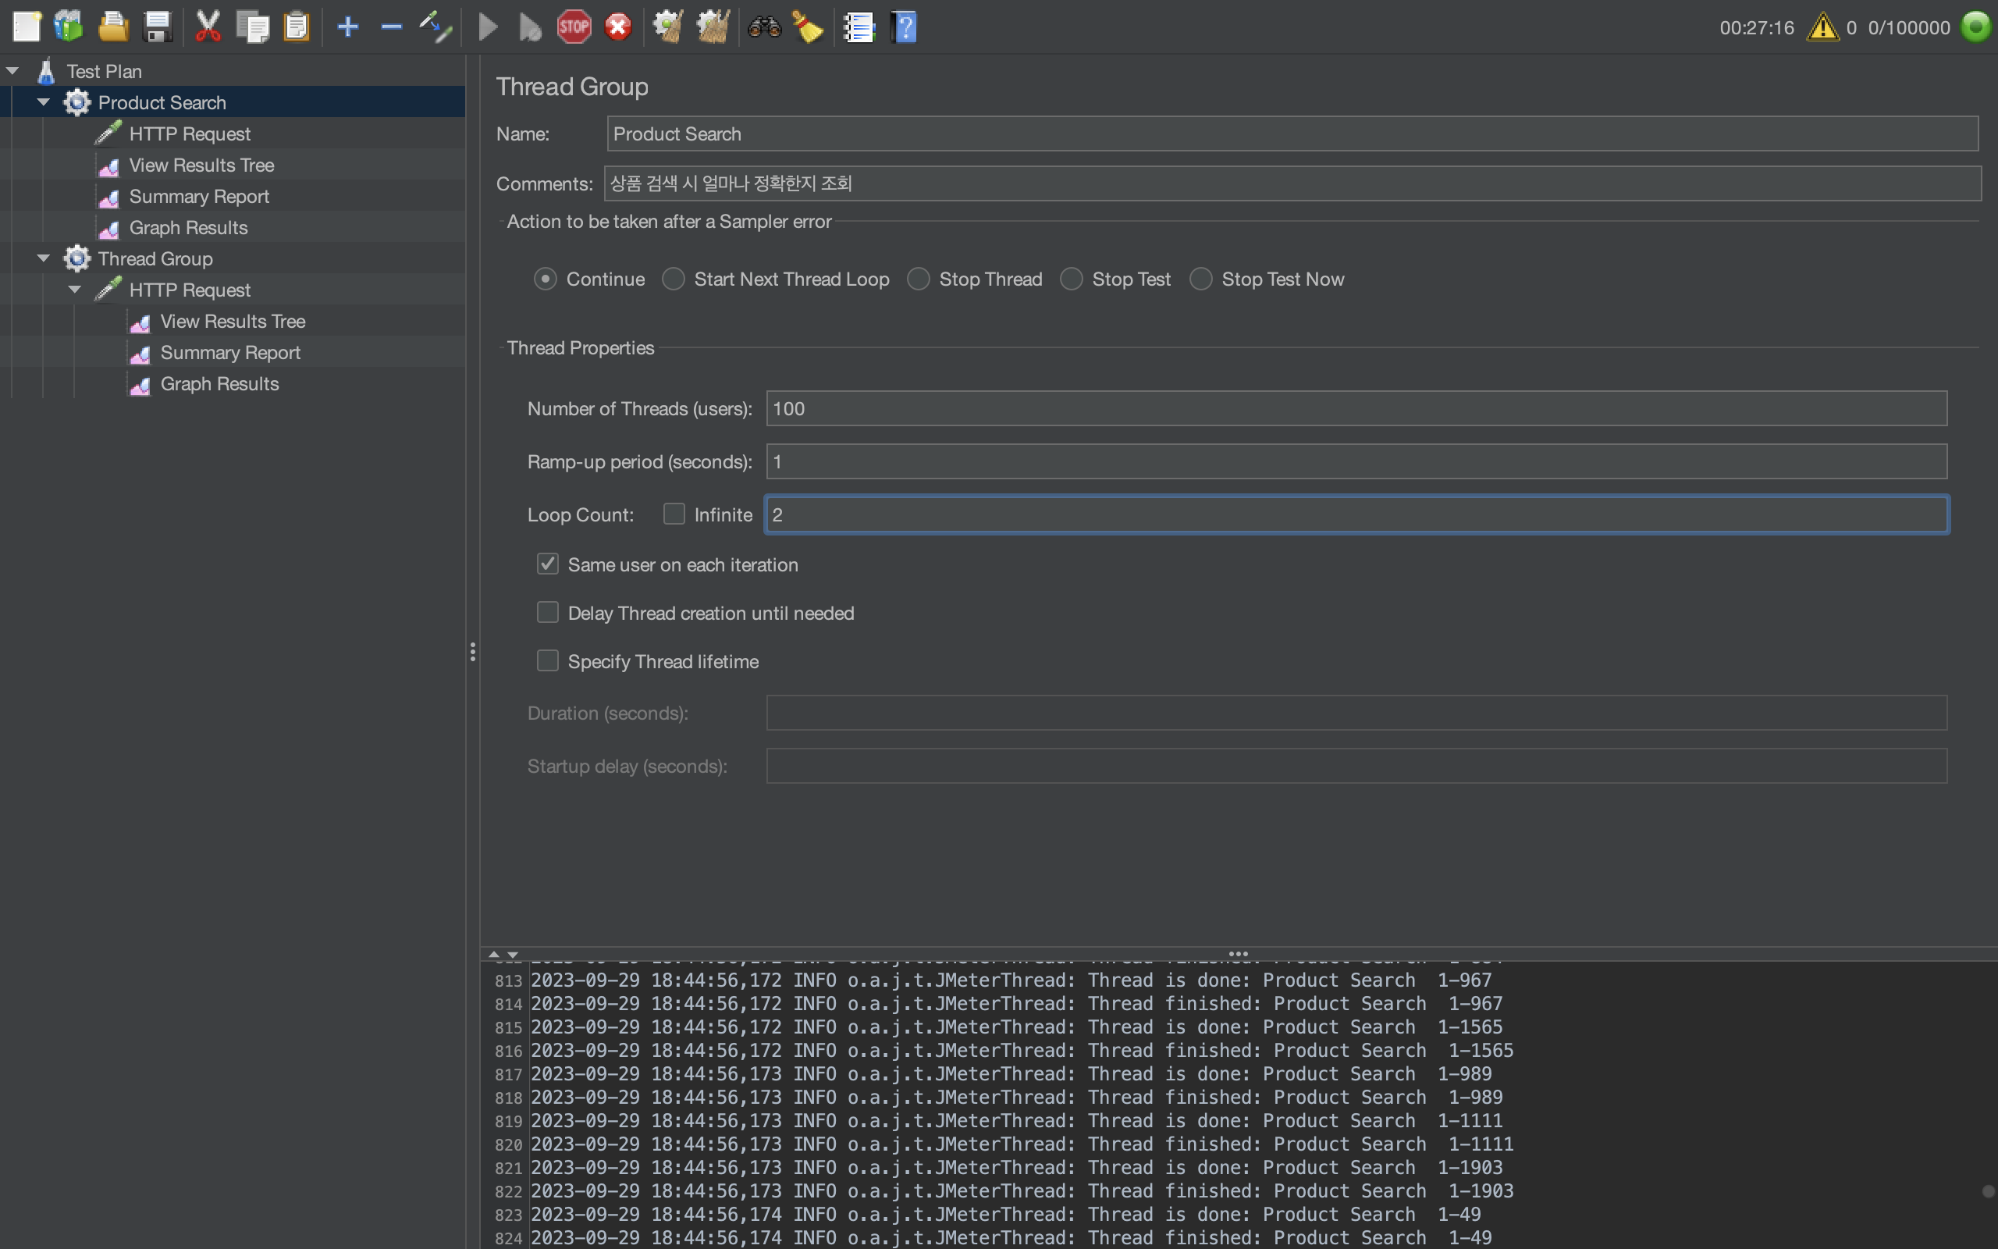
Task: Uncheck Same user on each iteration
Action: click(547, 564)
